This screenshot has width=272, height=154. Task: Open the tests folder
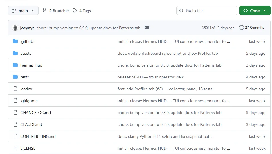pyautogui.click(x=25, y=77)
